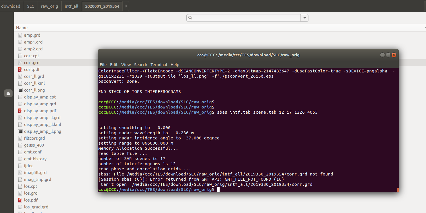Click the 2020001_2019354 path segment
426x213 pixels.
coord(102,6)
